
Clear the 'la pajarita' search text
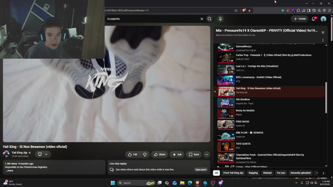click(202, 19)
